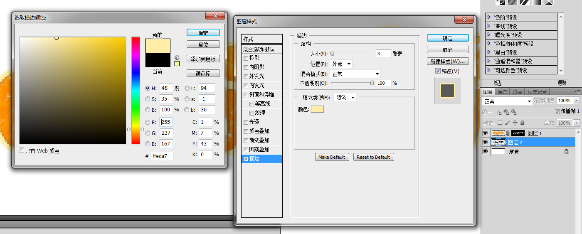Open the Layers panel options menu icon
Screen dimensions: 582x234
click(577, 91)
